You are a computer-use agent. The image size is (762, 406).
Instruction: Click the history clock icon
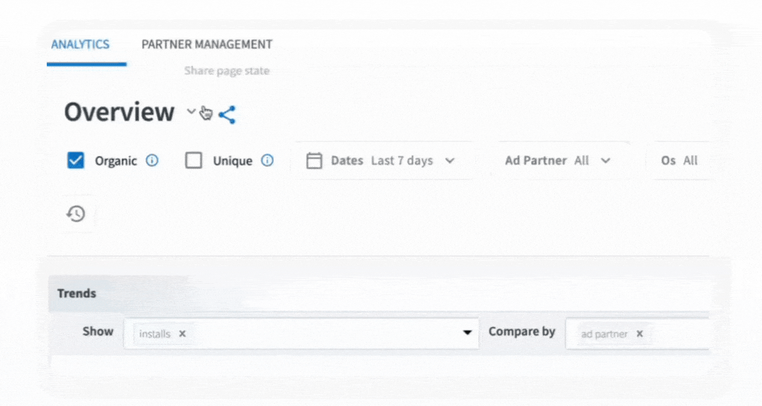coord(76,214)
